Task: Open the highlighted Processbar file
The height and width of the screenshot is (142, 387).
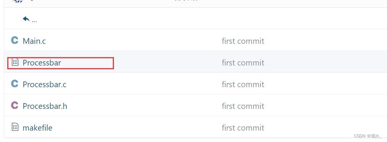Action: (42, 63)
